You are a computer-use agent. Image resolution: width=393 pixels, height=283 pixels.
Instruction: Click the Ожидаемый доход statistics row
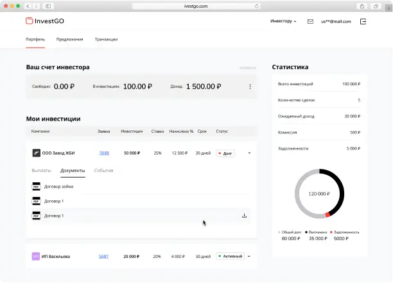[x=319, y=116]
